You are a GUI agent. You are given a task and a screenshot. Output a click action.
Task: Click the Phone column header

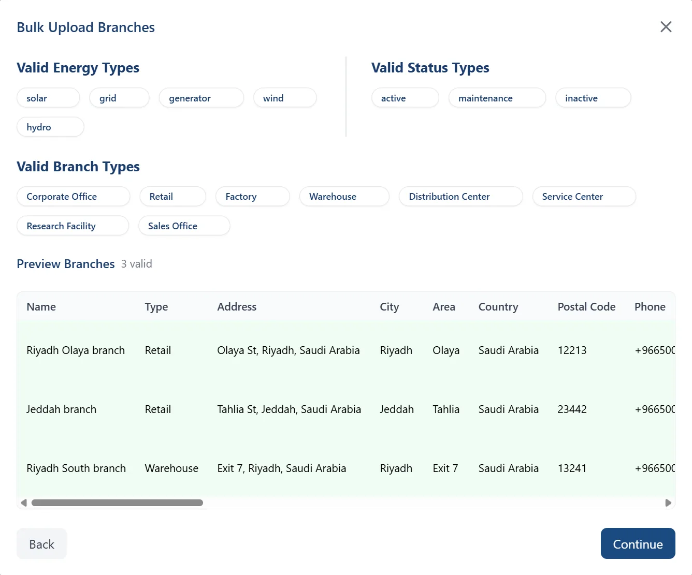click(x=650, y=306)
